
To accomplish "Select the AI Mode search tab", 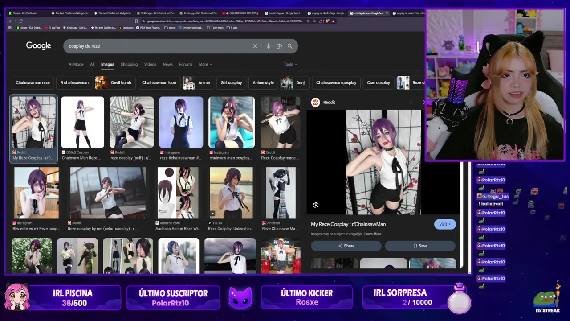I will (76, 64).
